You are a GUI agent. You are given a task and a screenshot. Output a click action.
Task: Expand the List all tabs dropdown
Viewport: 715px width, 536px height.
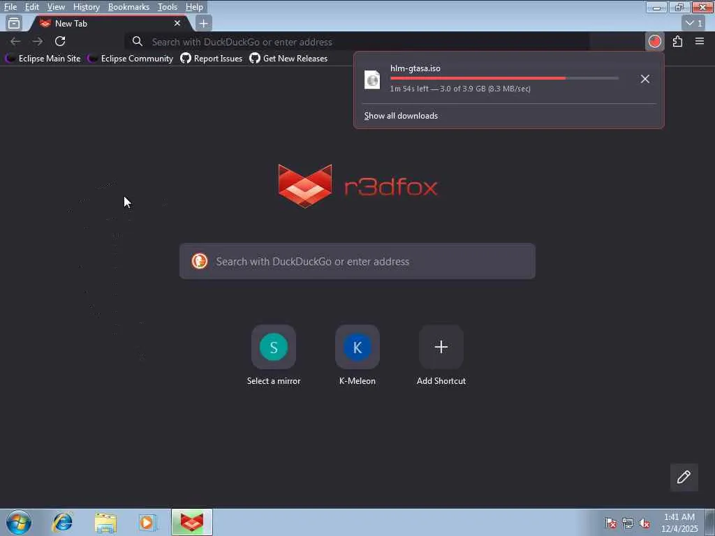[x=694, y=23]
